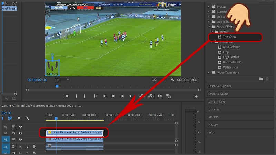Click the Mark Out button

(x=84, y=96)
